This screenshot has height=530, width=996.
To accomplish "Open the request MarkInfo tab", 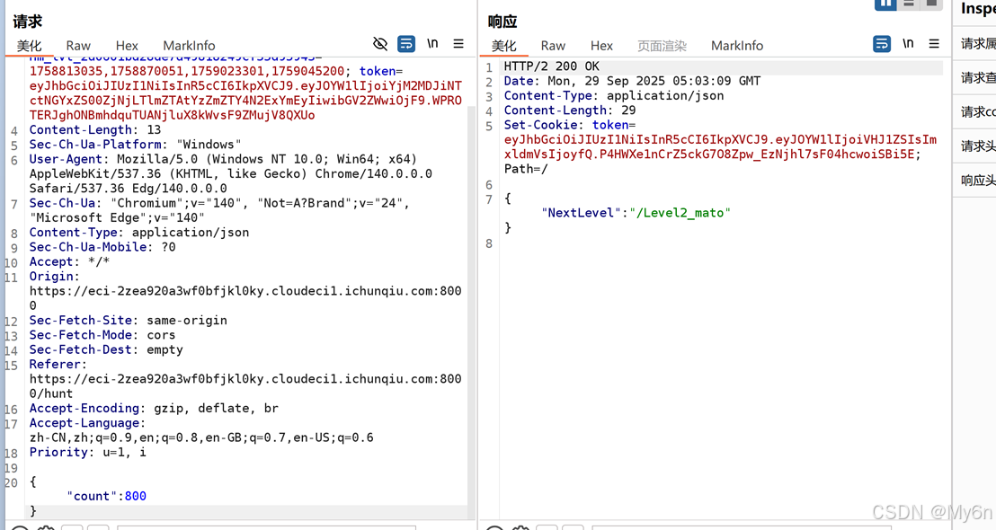I will pos(189,46).
